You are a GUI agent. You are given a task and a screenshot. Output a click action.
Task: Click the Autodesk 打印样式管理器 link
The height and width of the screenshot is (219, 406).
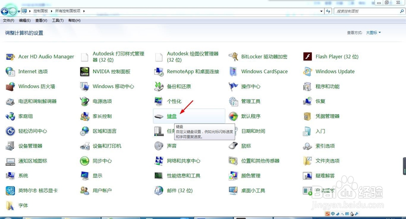click(118, 57)
